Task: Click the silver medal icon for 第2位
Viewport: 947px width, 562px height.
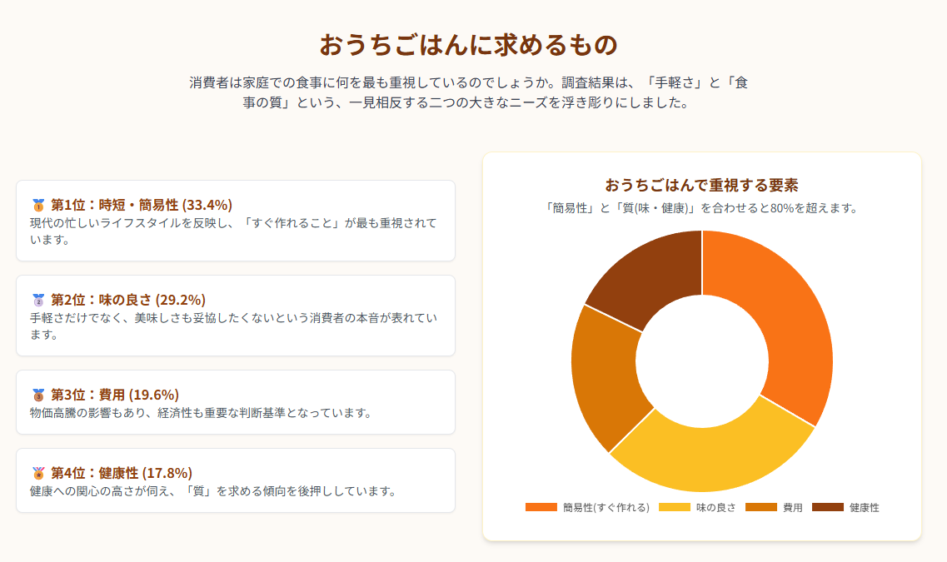Action: [37, 300]
